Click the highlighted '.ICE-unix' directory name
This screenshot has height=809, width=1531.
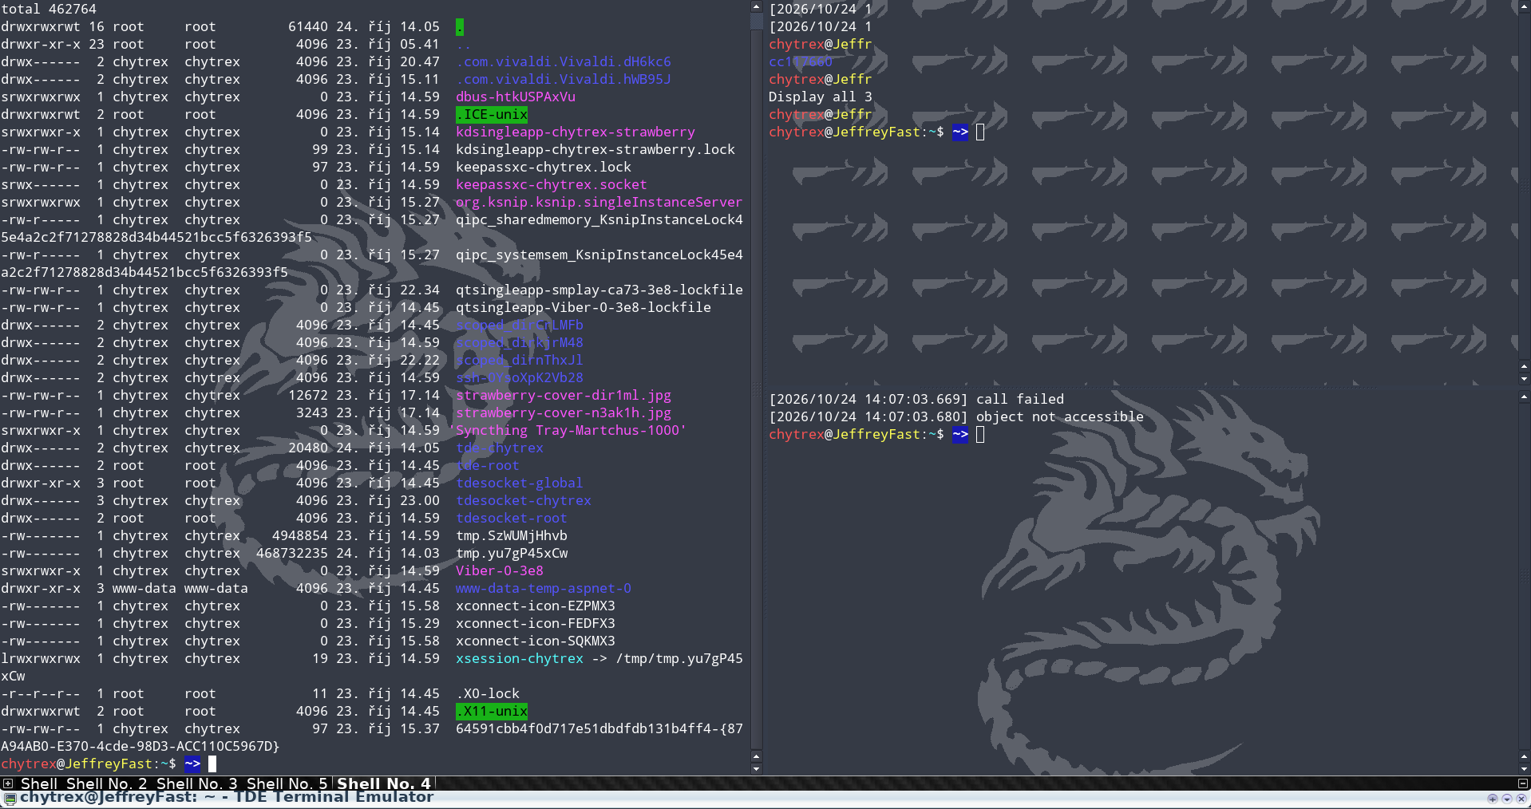pyautogui.click(x=492, y=114)
